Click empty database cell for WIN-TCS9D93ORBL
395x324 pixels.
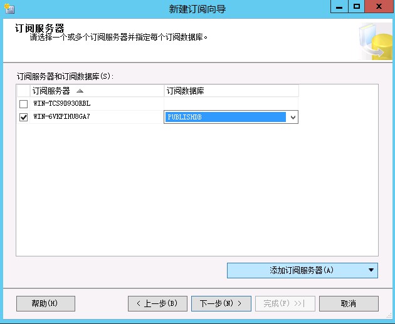(x=231, y=104)
